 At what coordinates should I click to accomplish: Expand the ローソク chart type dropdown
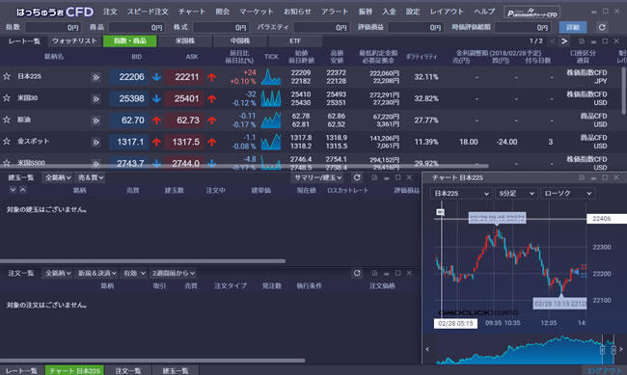(x=567, y=194)
